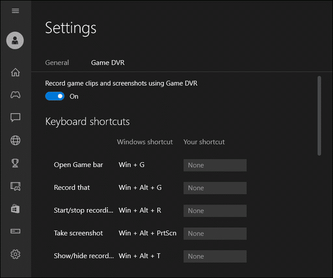Open the hamburger navigation menu
This screenshot has height=278, width=333.
click(x=15, y=11)
